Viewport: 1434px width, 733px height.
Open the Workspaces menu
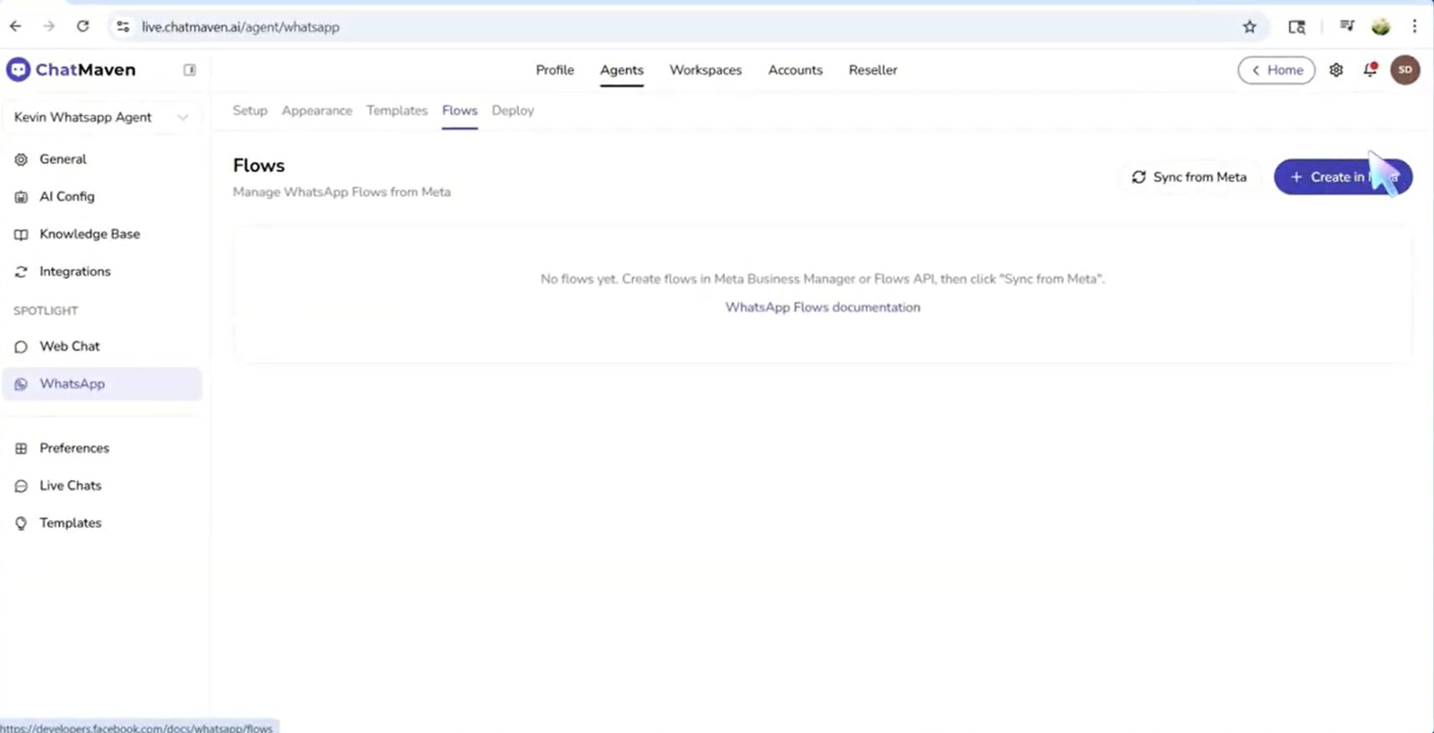[705, 71]
